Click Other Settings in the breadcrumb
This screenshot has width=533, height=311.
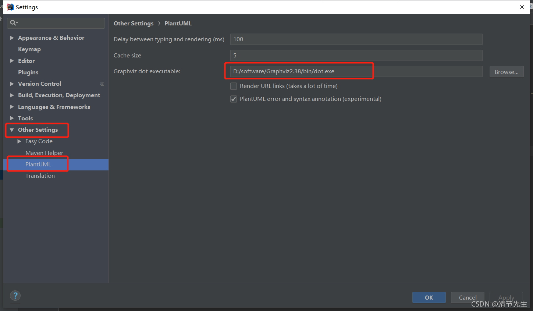click(134, 23)
